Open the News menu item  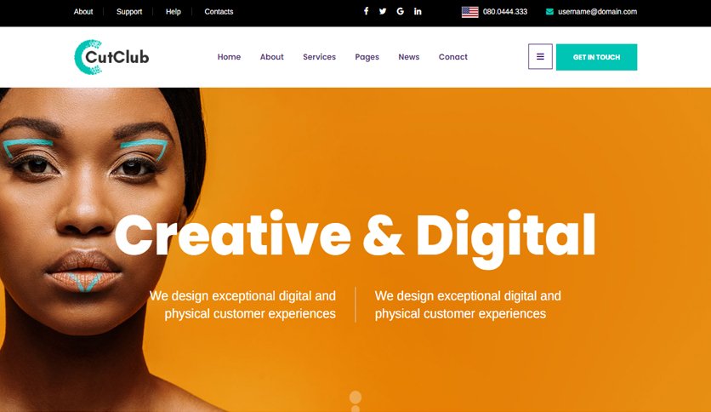pyautogui.click(x=408, y=57)
